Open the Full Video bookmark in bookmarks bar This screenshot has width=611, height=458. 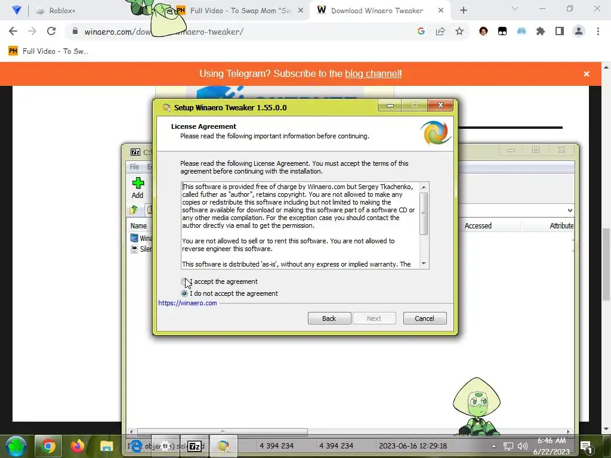(49, 51)
